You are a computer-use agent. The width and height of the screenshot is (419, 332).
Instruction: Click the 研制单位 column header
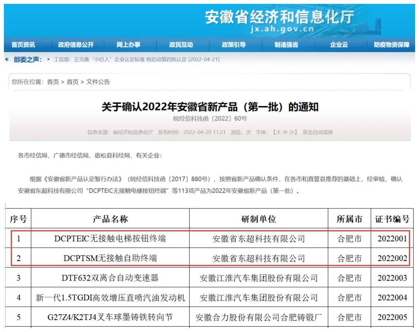(x=259, y=219)
